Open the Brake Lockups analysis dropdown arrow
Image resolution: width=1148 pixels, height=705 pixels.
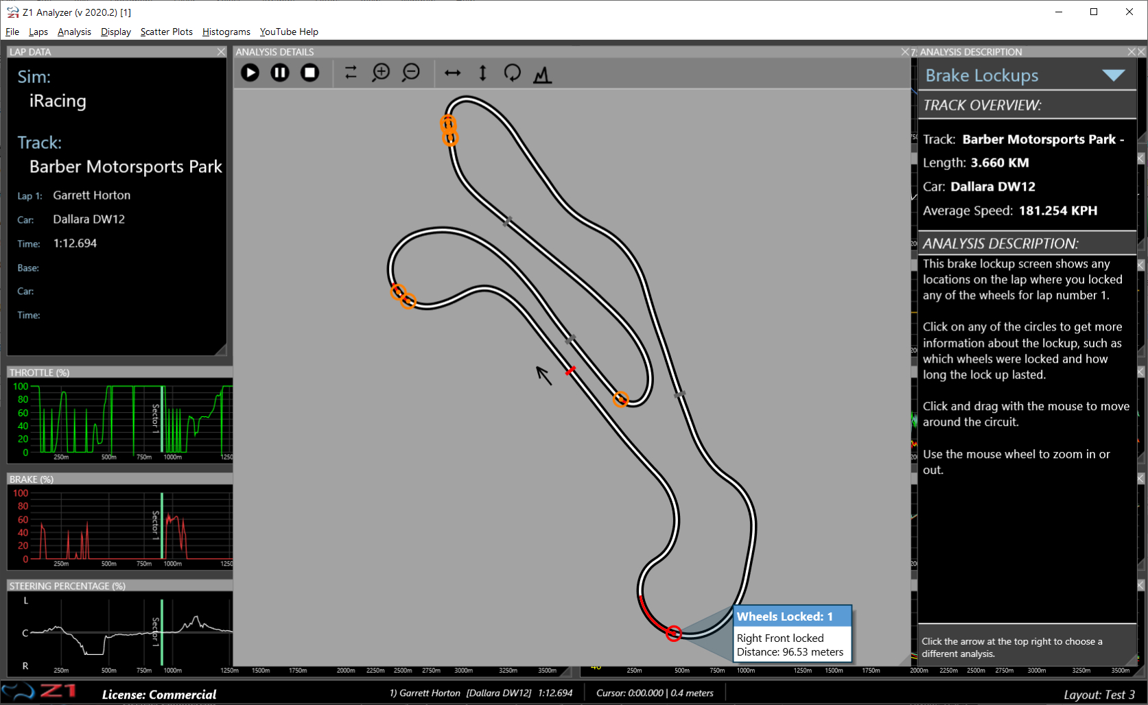1113,75
